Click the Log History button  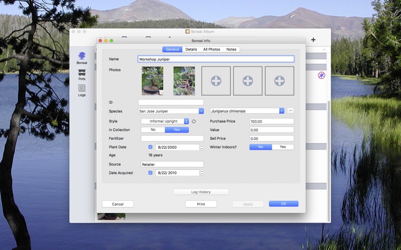tap(201, 192)
